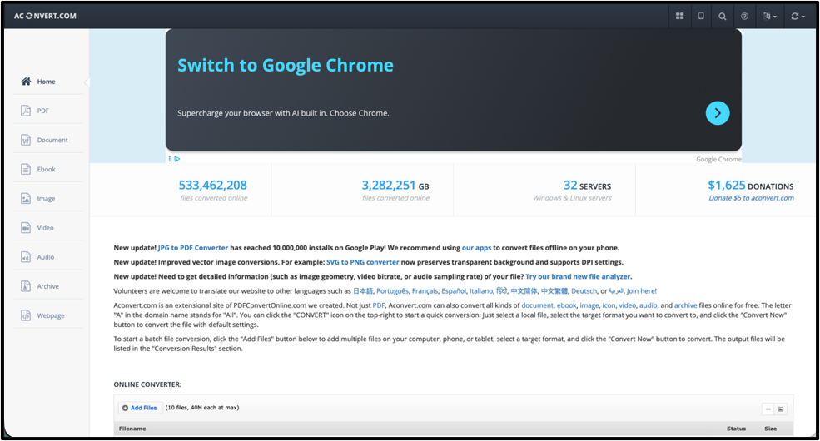Click the Document Word icon in sidebar

coord(26,140)
